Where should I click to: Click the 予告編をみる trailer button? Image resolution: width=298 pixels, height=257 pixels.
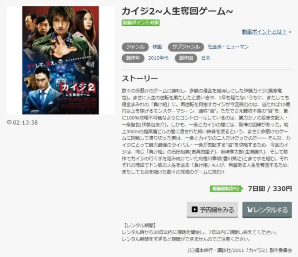212,210
